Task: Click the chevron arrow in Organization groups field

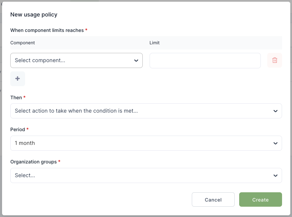Action: (275, 175)
